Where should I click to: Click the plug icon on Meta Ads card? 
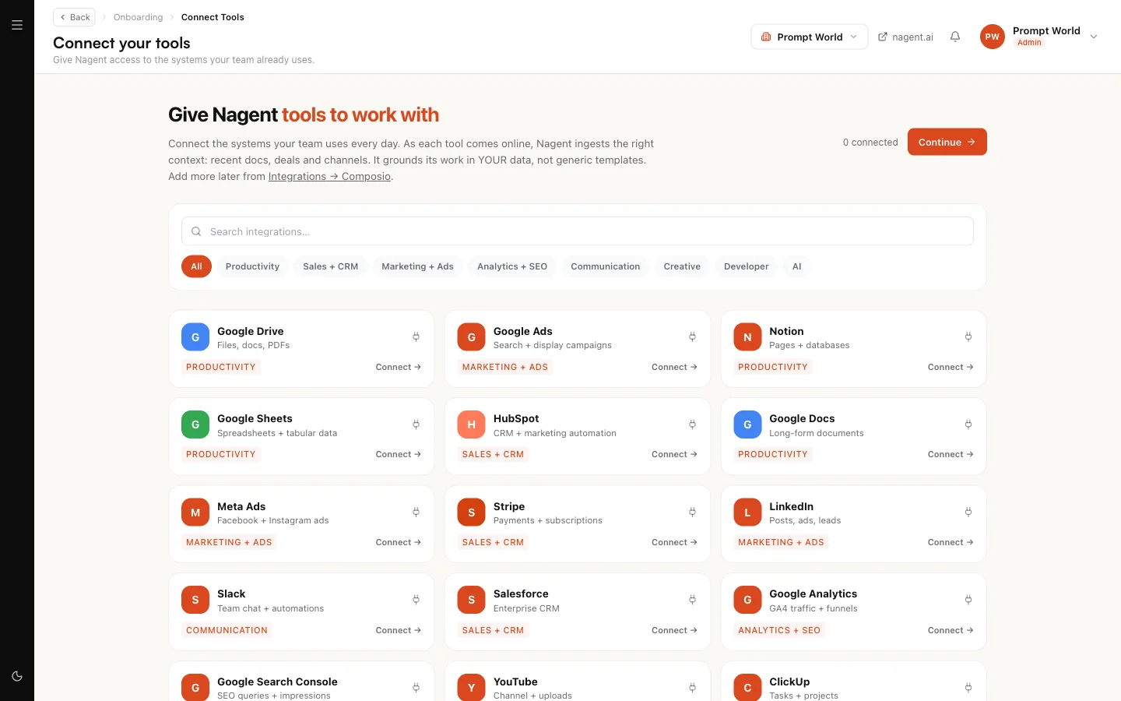pyautogui.click(x=416, y=512)
